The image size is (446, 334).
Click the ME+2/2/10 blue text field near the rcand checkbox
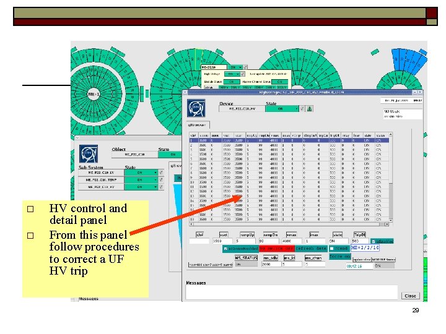click(365, 248)
